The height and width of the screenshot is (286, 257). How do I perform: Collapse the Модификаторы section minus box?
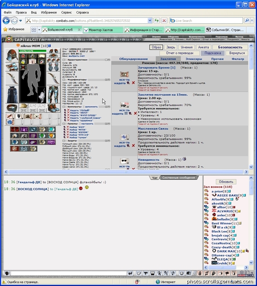click(x=64, y=80)
